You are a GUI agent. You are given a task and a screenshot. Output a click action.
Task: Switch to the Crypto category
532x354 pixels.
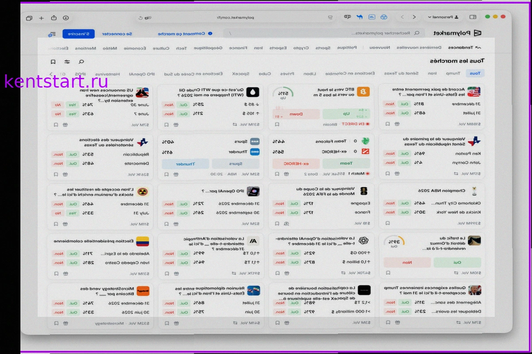[301, 48]
